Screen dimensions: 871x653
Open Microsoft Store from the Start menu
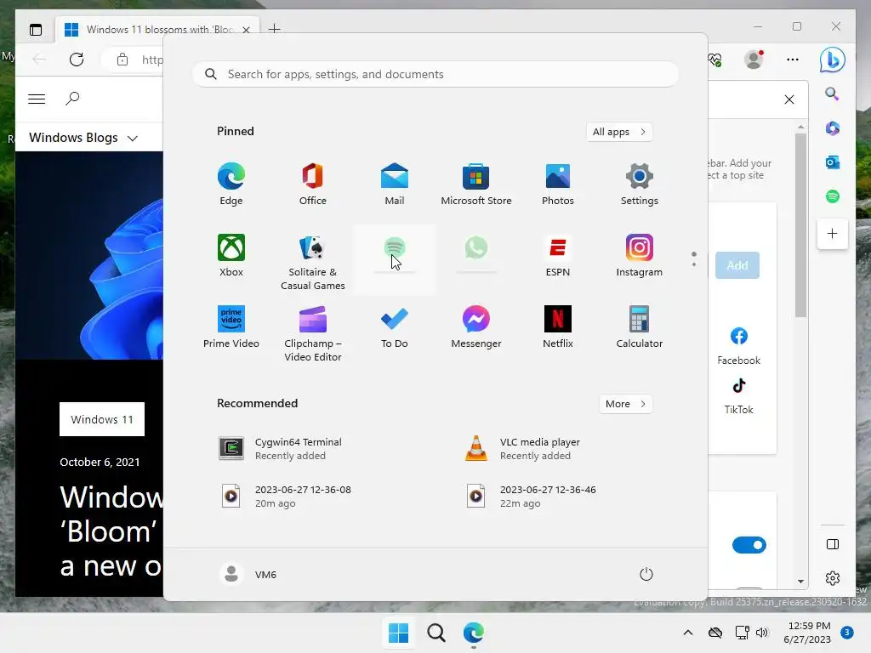click(x=476, y=185)
